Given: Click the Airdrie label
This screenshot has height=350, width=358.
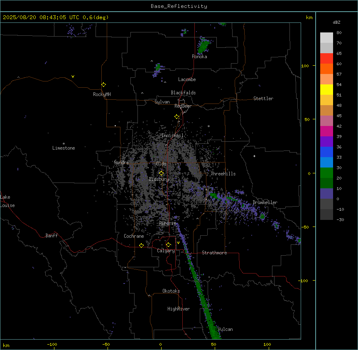Looking at the screenshot, I should point(167,223).
